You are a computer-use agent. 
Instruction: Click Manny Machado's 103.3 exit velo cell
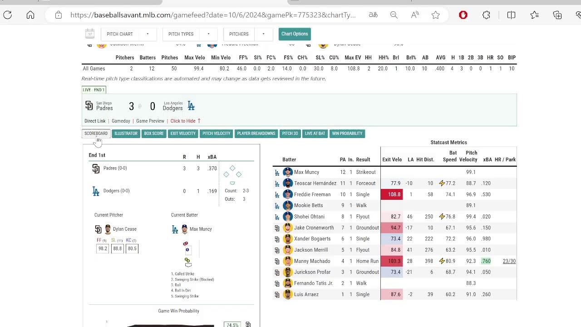(x=392, y=261)
